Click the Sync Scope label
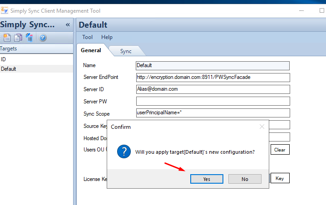 coord(96,114)
